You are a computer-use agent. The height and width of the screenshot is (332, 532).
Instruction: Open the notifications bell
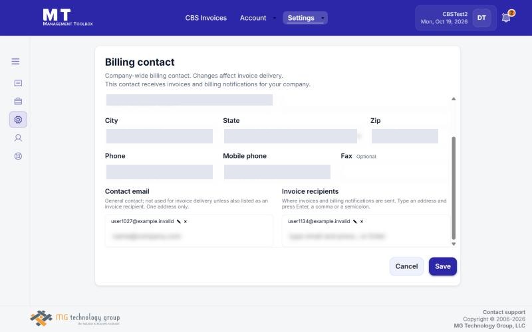click(506, 18)
